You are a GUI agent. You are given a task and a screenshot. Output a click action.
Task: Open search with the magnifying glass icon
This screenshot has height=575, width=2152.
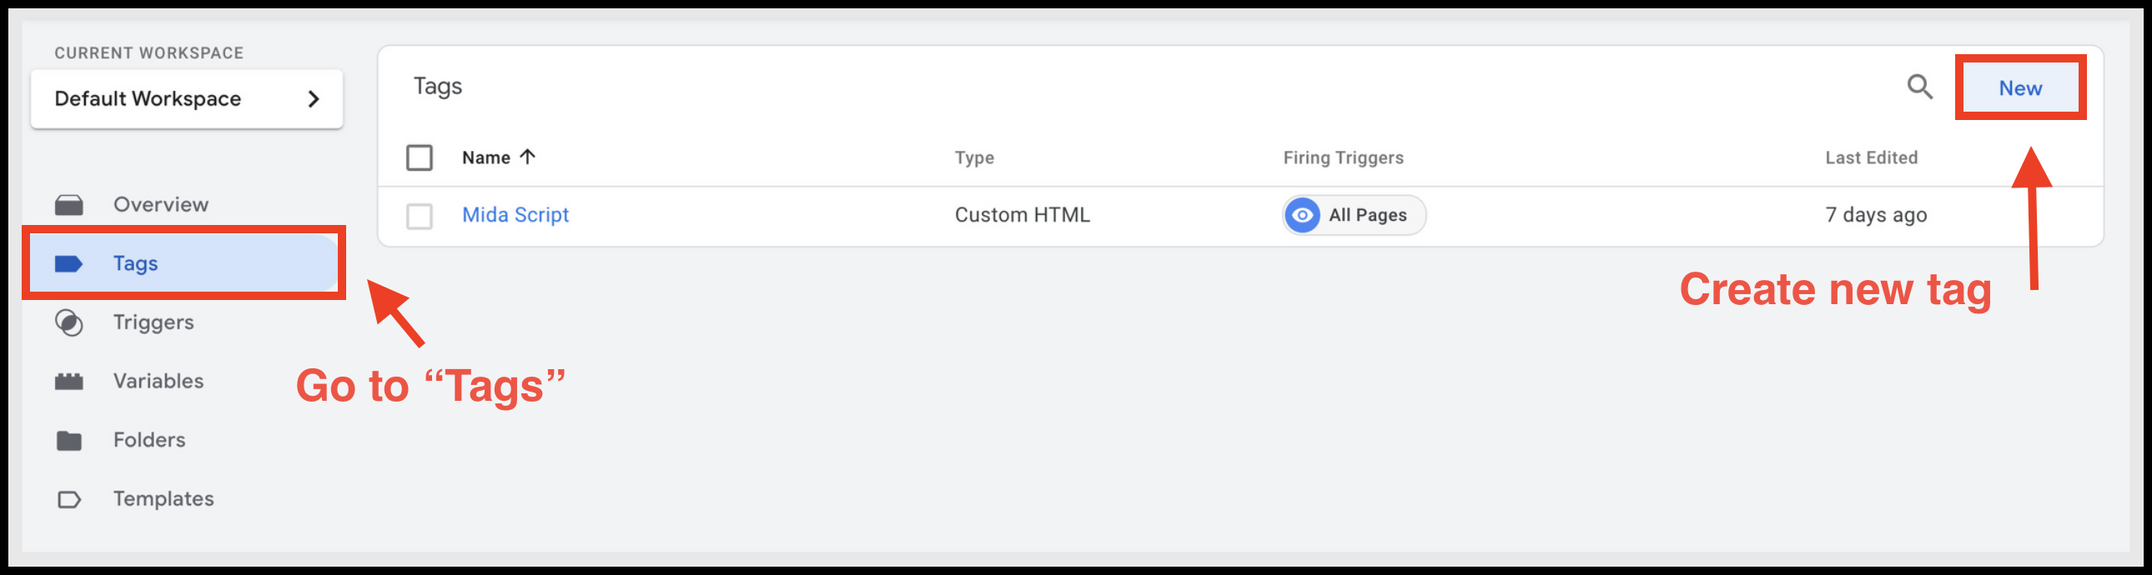point(1919,87)
